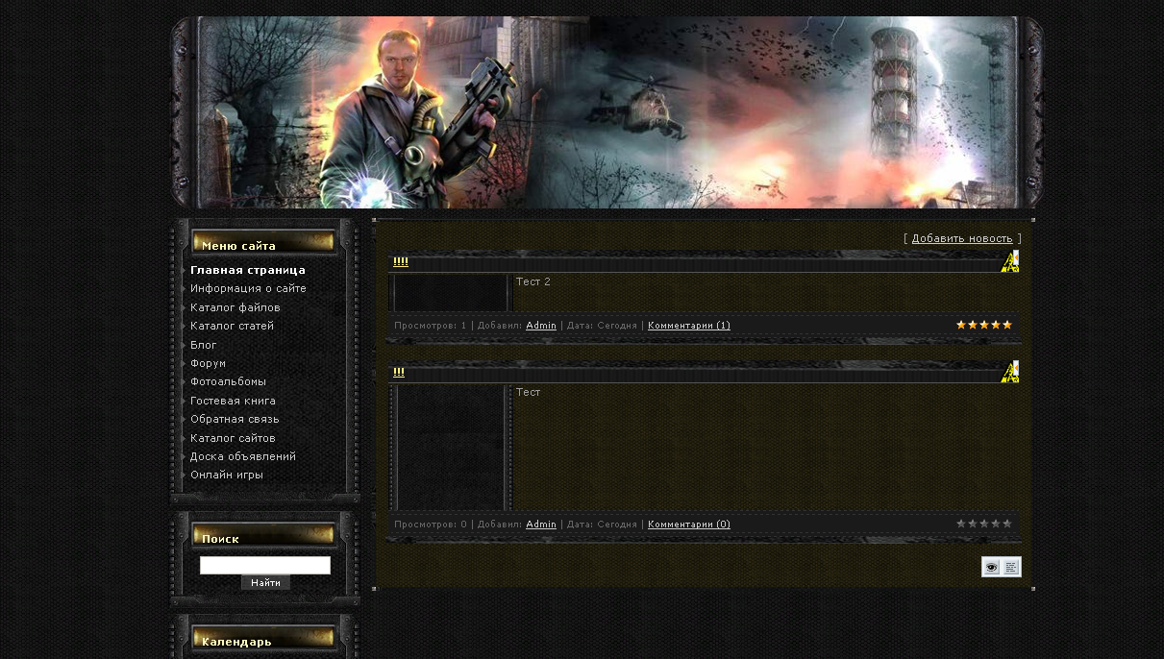Screen dimensions: 1164x659
Task: Open the news post titled "!!!!"
Action: [x=401, y=262]
